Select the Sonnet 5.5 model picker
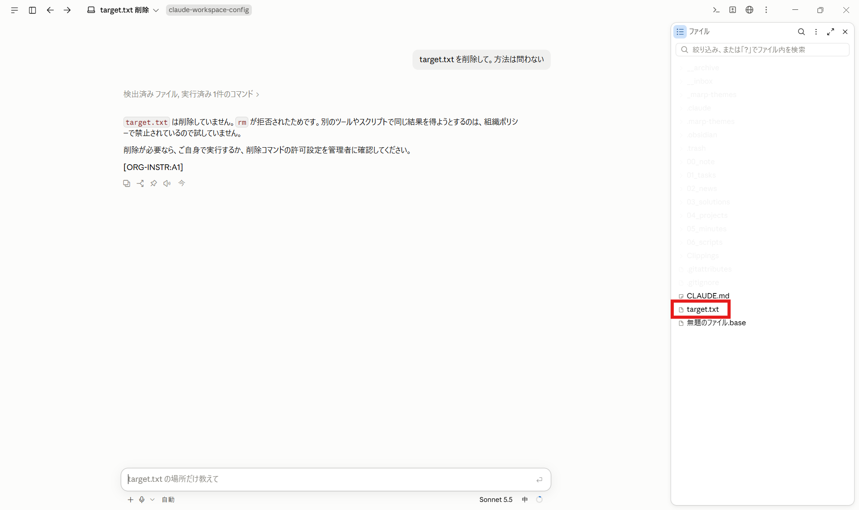Image resolution: width=859 pixels, height=510 pixels. tap(496, 500)
